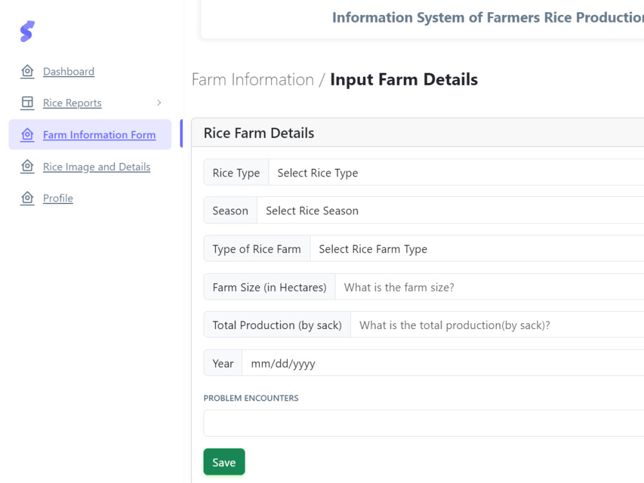Click the Rice Reports layout icon

(x=28, y=102)
